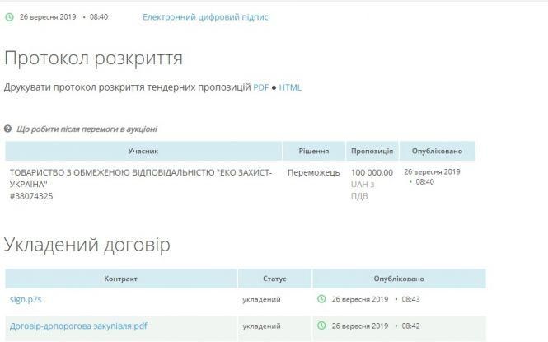Open Договір-допорогова закупівля.pdf contract file

78,326
